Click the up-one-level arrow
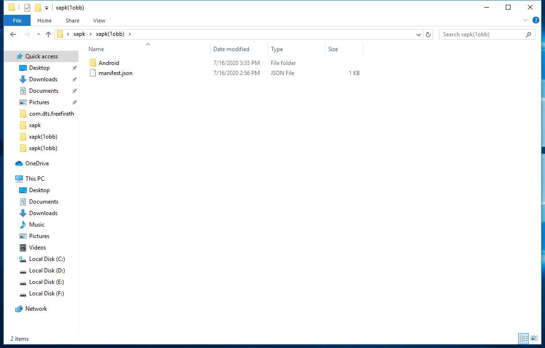Image resolution: width=545 pixels, height=348 pixels. [x=48, y=34]
